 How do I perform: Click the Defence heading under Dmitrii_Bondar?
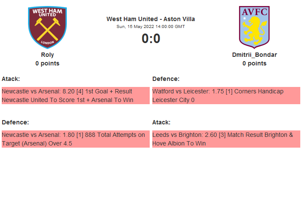coord(166,79)
